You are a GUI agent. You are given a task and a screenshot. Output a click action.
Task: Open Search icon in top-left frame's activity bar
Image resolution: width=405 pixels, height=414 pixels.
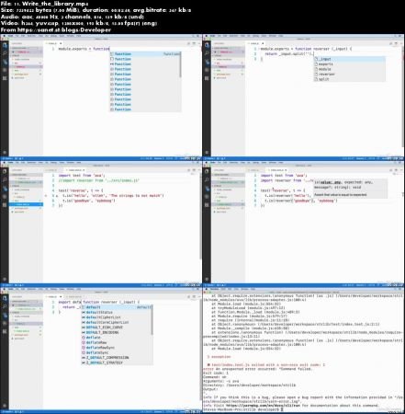[x=5, y=53]
